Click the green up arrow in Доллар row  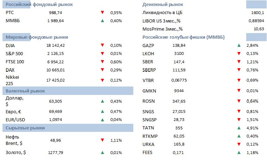coord(102,102)
